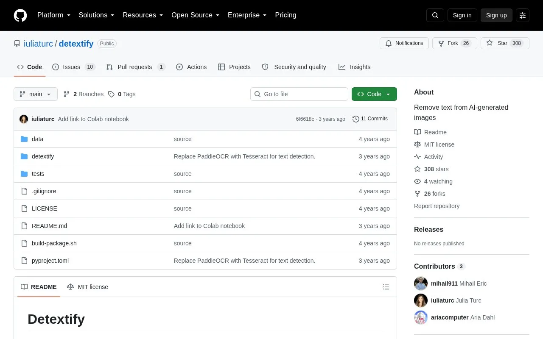The image size is (543, 339).
Task: Expand the Resources menu
Action: click(x=143, y=15)
